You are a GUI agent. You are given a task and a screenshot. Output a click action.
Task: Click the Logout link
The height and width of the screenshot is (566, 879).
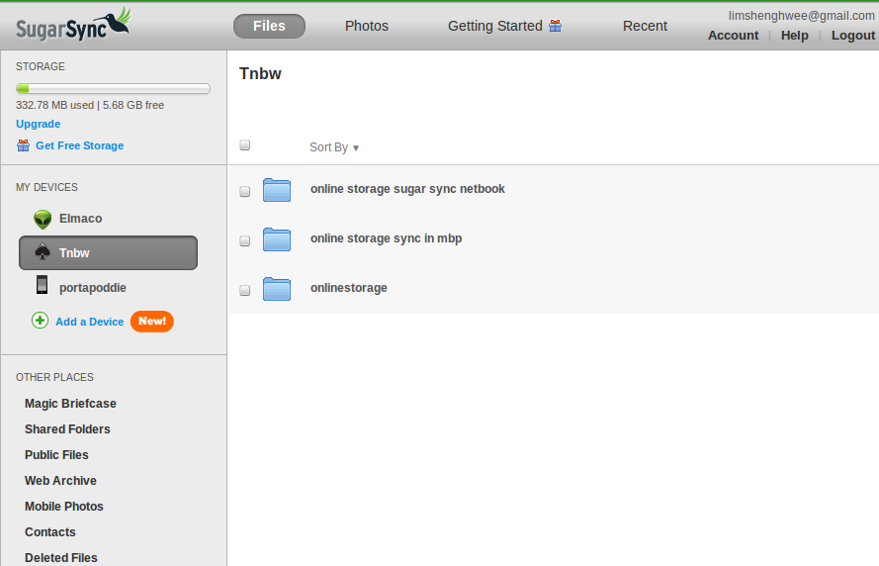(x=852, y=36)
